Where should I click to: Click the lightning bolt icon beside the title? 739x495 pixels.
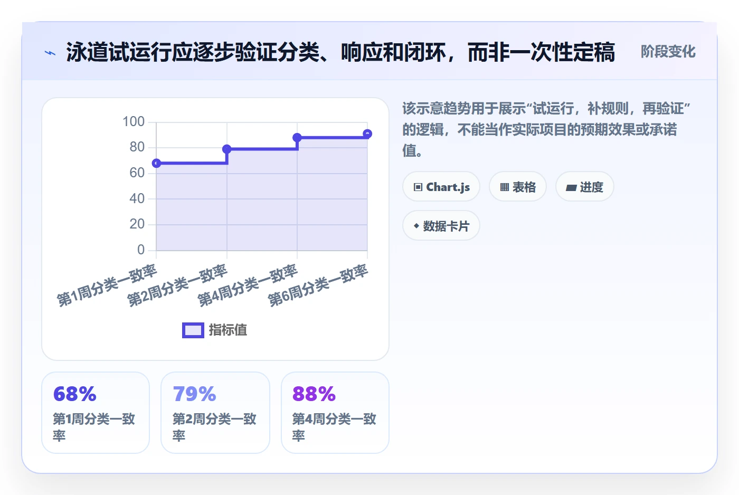coord(50,53)
